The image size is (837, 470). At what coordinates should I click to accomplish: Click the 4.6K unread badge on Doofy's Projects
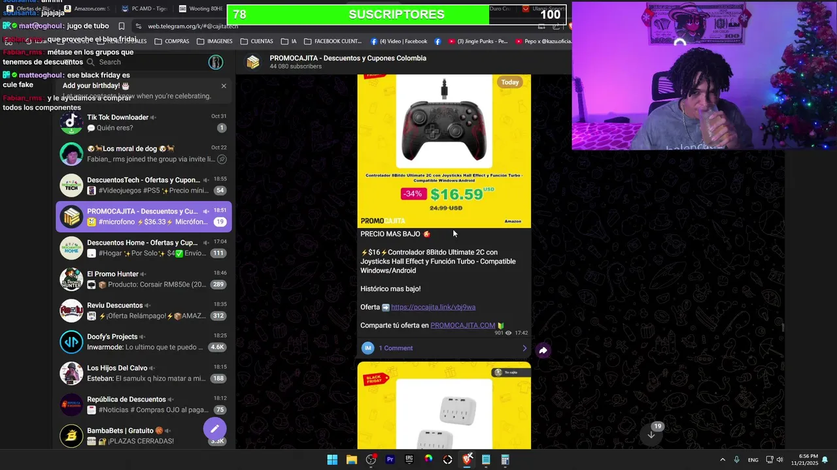coord(218,347)
